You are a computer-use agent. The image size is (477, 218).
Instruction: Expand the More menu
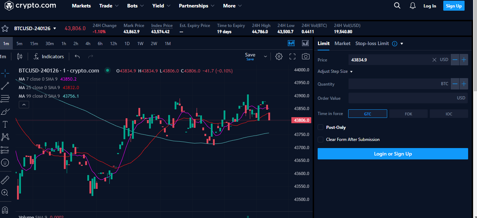point(232,6)
